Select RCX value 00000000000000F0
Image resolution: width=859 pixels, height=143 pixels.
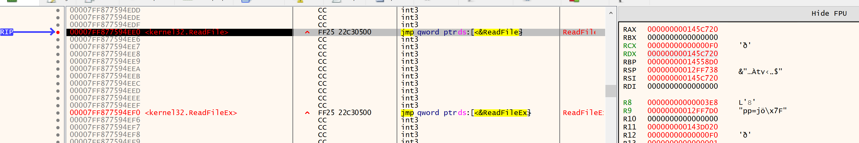683,46
